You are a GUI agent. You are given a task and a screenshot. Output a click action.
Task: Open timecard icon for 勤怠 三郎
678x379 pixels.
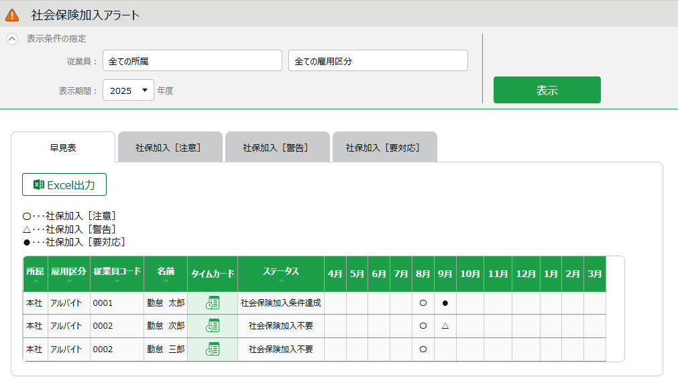(213, 349)
